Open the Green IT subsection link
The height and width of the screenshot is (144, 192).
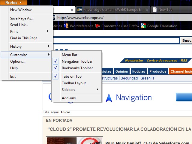point(147,78)
